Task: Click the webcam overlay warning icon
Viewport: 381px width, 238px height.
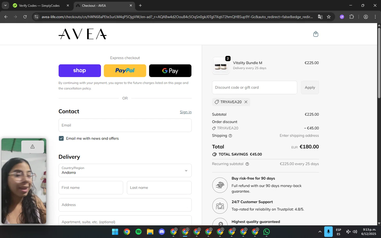Action: pos(33,147)
